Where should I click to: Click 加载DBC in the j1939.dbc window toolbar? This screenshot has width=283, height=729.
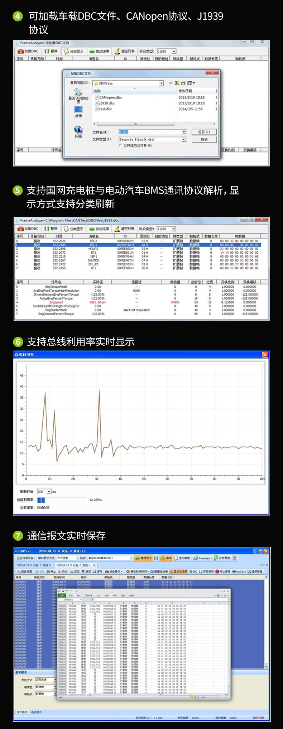[28, 229]
